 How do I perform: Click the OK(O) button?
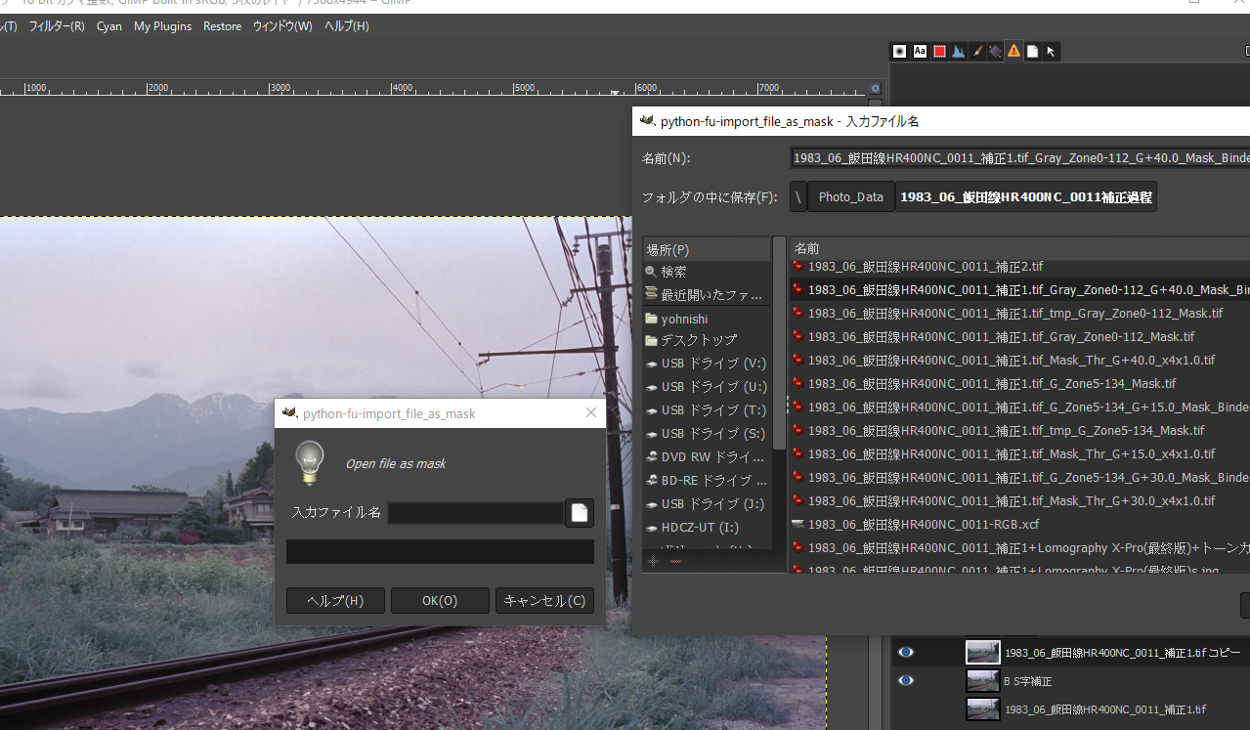[440, 600]
